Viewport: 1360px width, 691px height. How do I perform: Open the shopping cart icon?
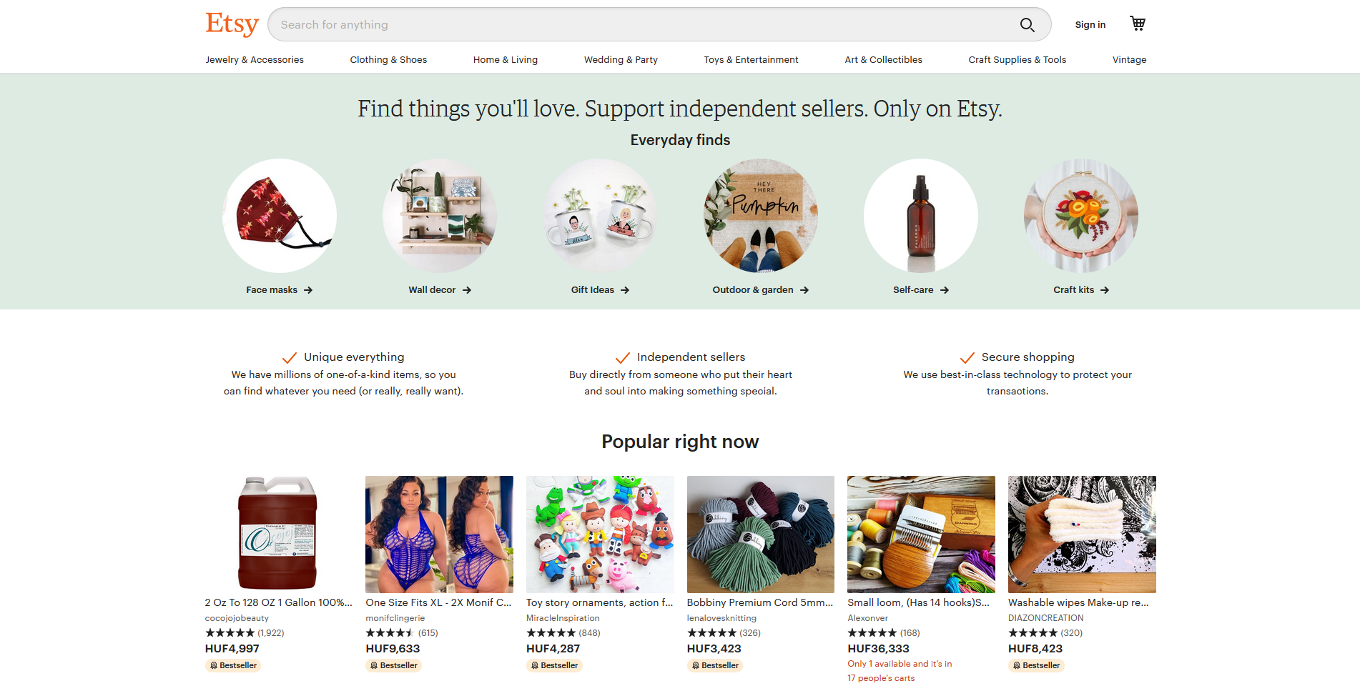click(1138, 23)
